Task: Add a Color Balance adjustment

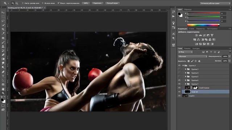Action: pos(198,40)
